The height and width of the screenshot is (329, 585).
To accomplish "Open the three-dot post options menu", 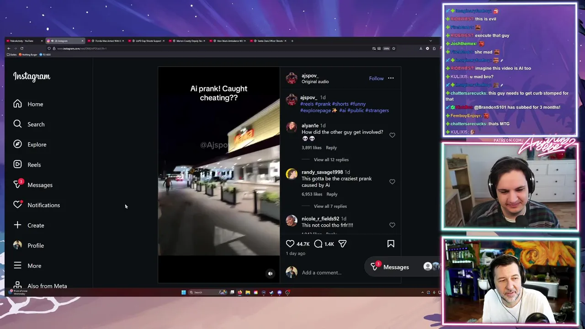I will click(x=391, y=78).
